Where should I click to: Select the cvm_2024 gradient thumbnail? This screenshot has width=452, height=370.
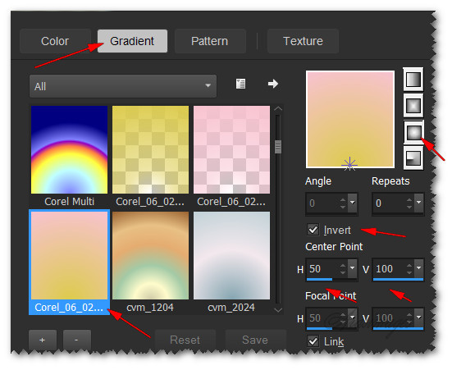point(232,256)
